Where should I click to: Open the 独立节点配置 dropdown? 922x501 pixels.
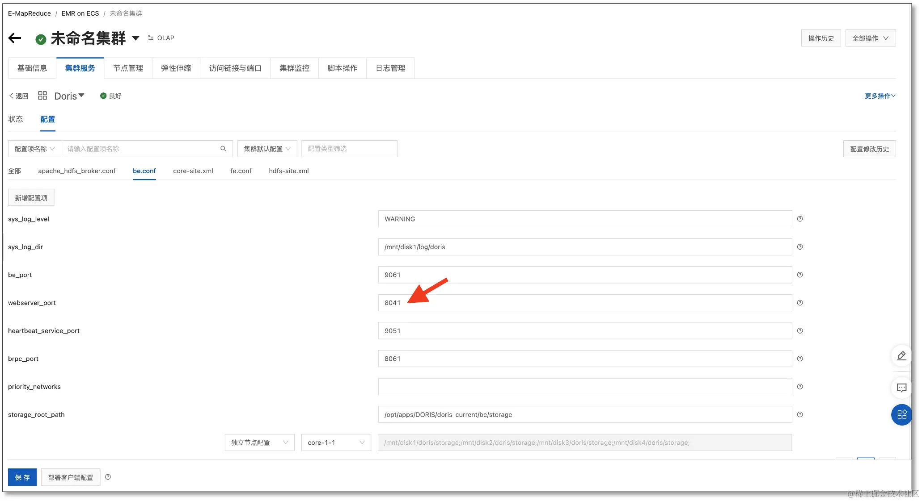259,443
